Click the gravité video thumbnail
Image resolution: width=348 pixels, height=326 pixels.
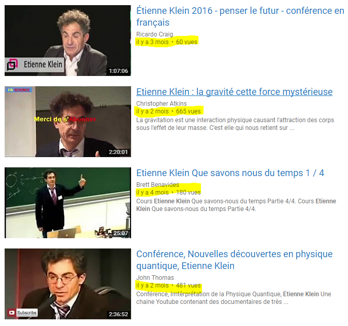point(68,122)
